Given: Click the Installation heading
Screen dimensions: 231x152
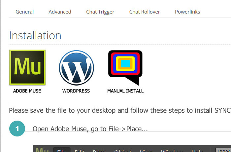Looking at the screenshot, I should coord(35,36).
